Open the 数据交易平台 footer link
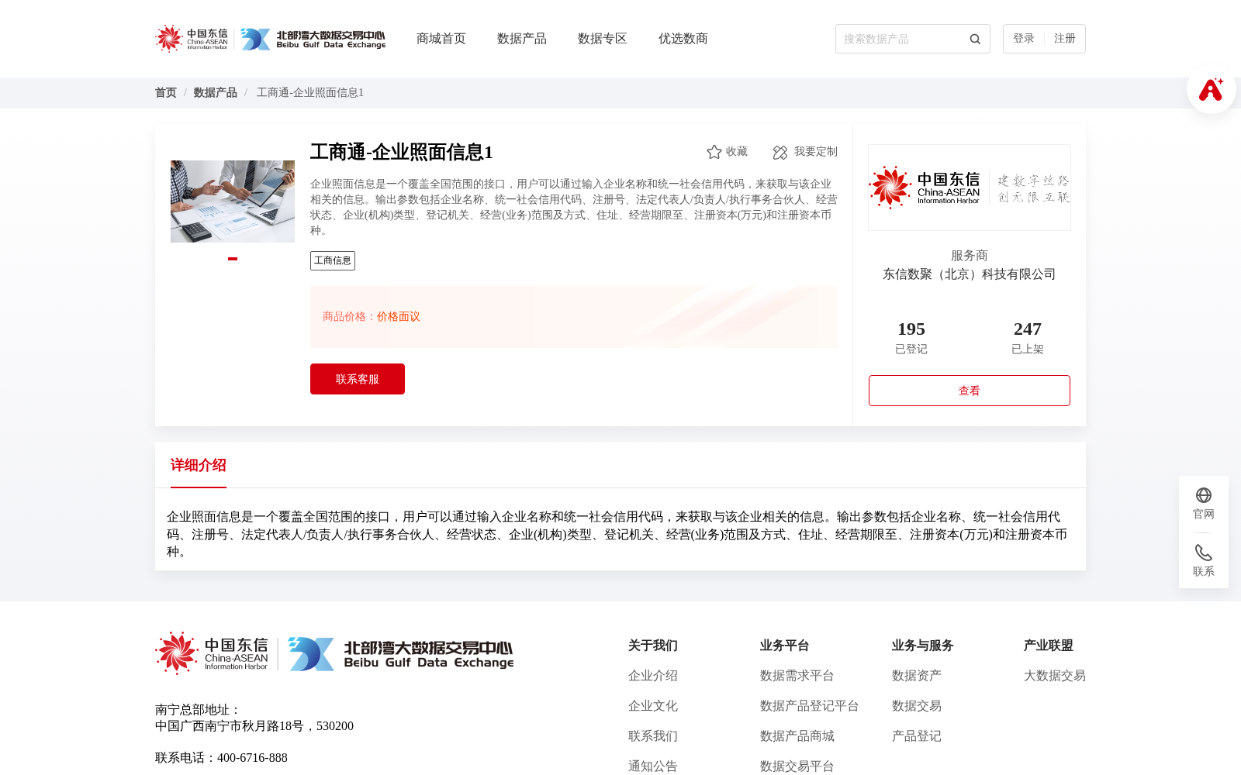Image resolution: width=1241 pixels, height=775 pixels. (x=797, y=766)
